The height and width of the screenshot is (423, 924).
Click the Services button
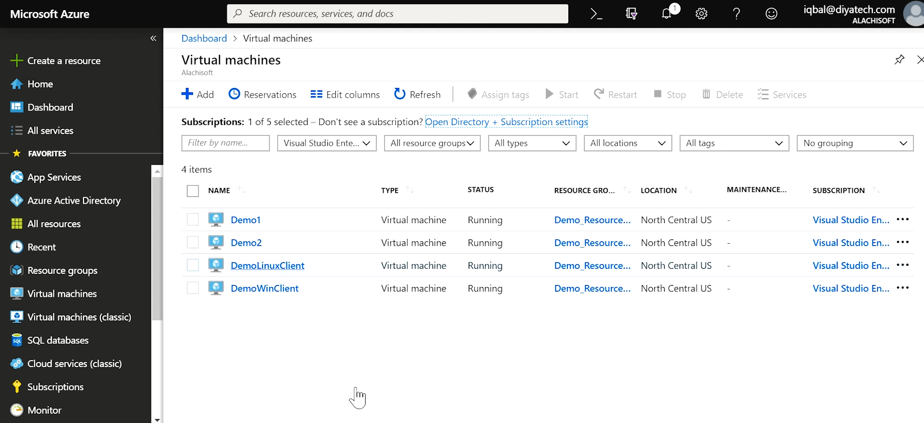point(782,95)
